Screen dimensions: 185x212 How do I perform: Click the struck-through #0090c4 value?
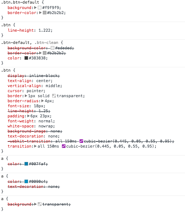point(37,181)
